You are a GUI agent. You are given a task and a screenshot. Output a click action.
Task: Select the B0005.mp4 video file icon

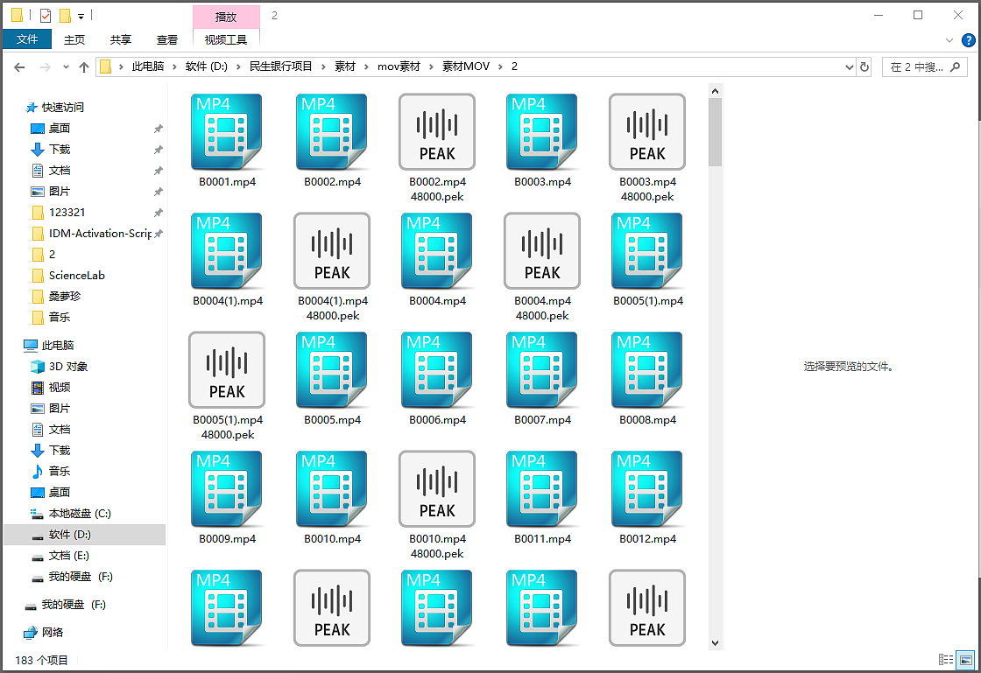pyautogui.click(x=332, y=370)
